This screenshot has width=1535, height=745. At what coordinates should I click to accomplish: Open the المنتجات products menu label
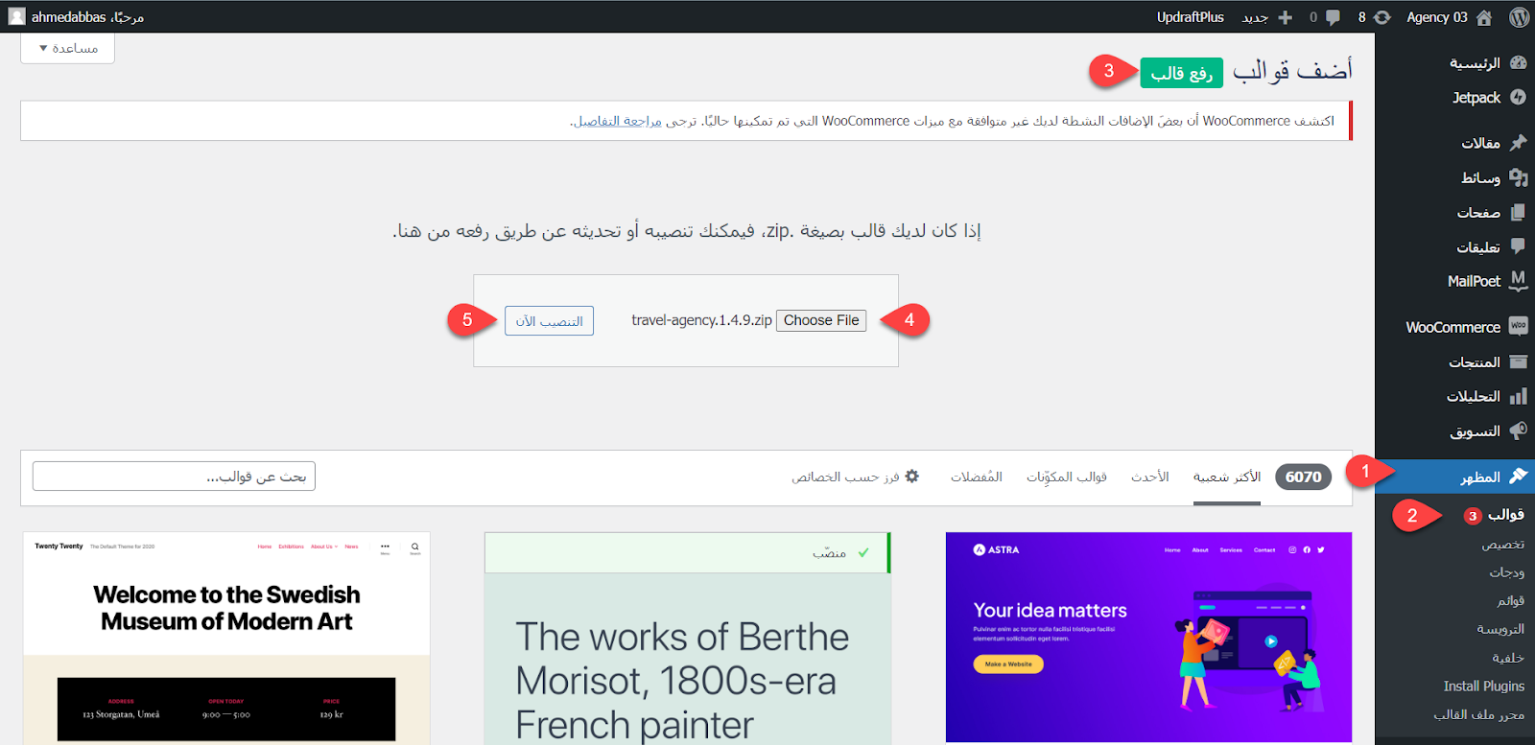pyautogui.click(x=1475, y=361)
